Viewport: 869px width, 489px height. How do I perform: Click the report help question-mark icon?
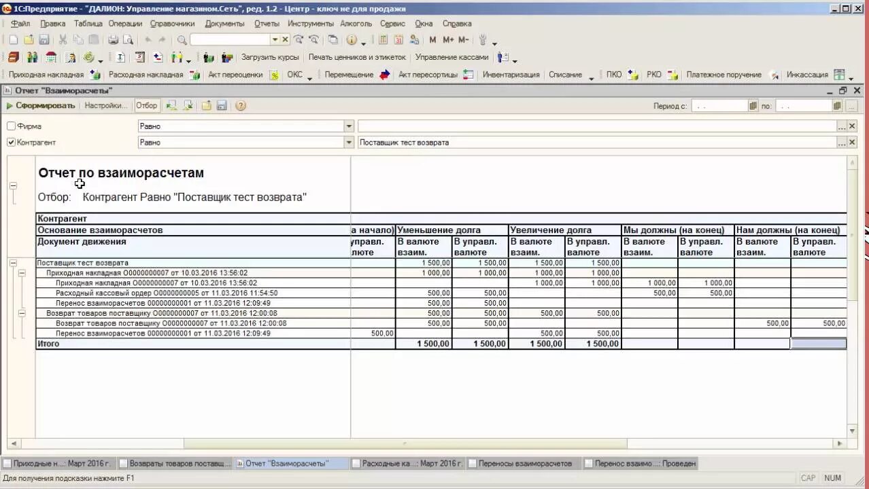tap(240, 105)
